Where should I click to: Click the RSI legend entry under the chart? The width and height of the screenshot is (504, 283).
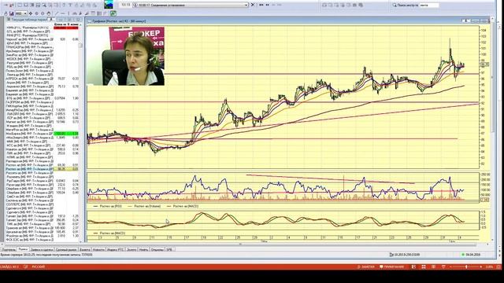108,206
